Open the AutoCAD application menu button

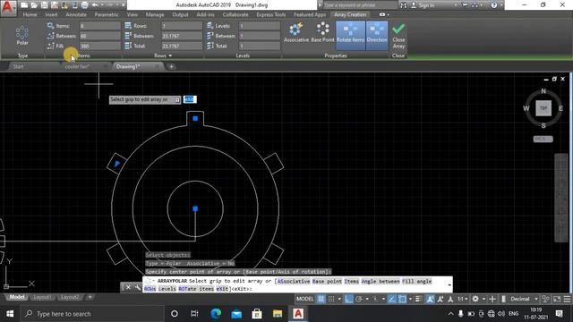tap(8, 7)
